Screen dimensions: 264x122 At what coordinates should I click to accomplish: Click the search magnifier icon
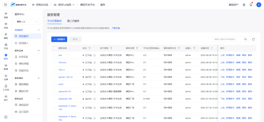click(x=246, y=39)
